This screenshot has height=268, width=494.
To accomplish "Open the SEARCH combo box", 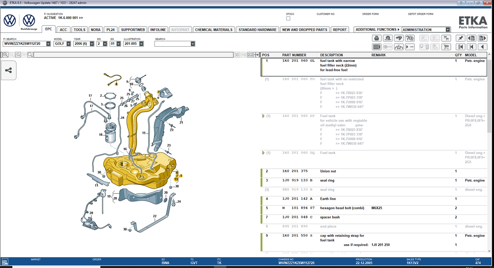I will point(175,44).
